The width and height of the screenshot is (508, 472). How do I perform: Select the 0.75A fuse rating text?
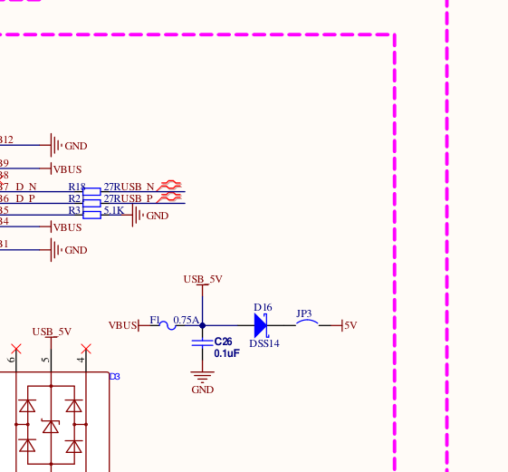(x=186, y=320)
